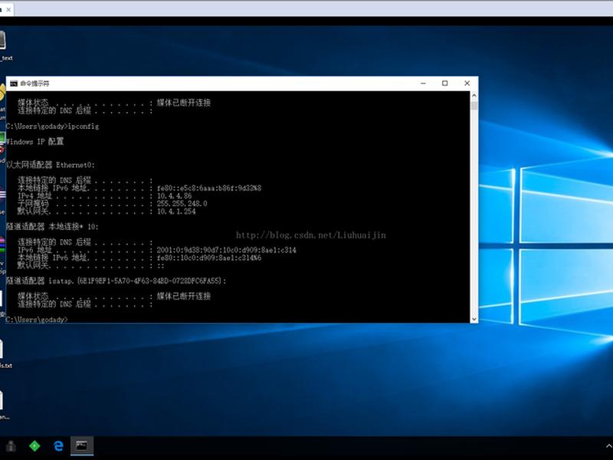The width and height of the screenshot is (613, 460).
Task: Click the 'Windows IP 配置' heading
Action: [x=34, y=142]
